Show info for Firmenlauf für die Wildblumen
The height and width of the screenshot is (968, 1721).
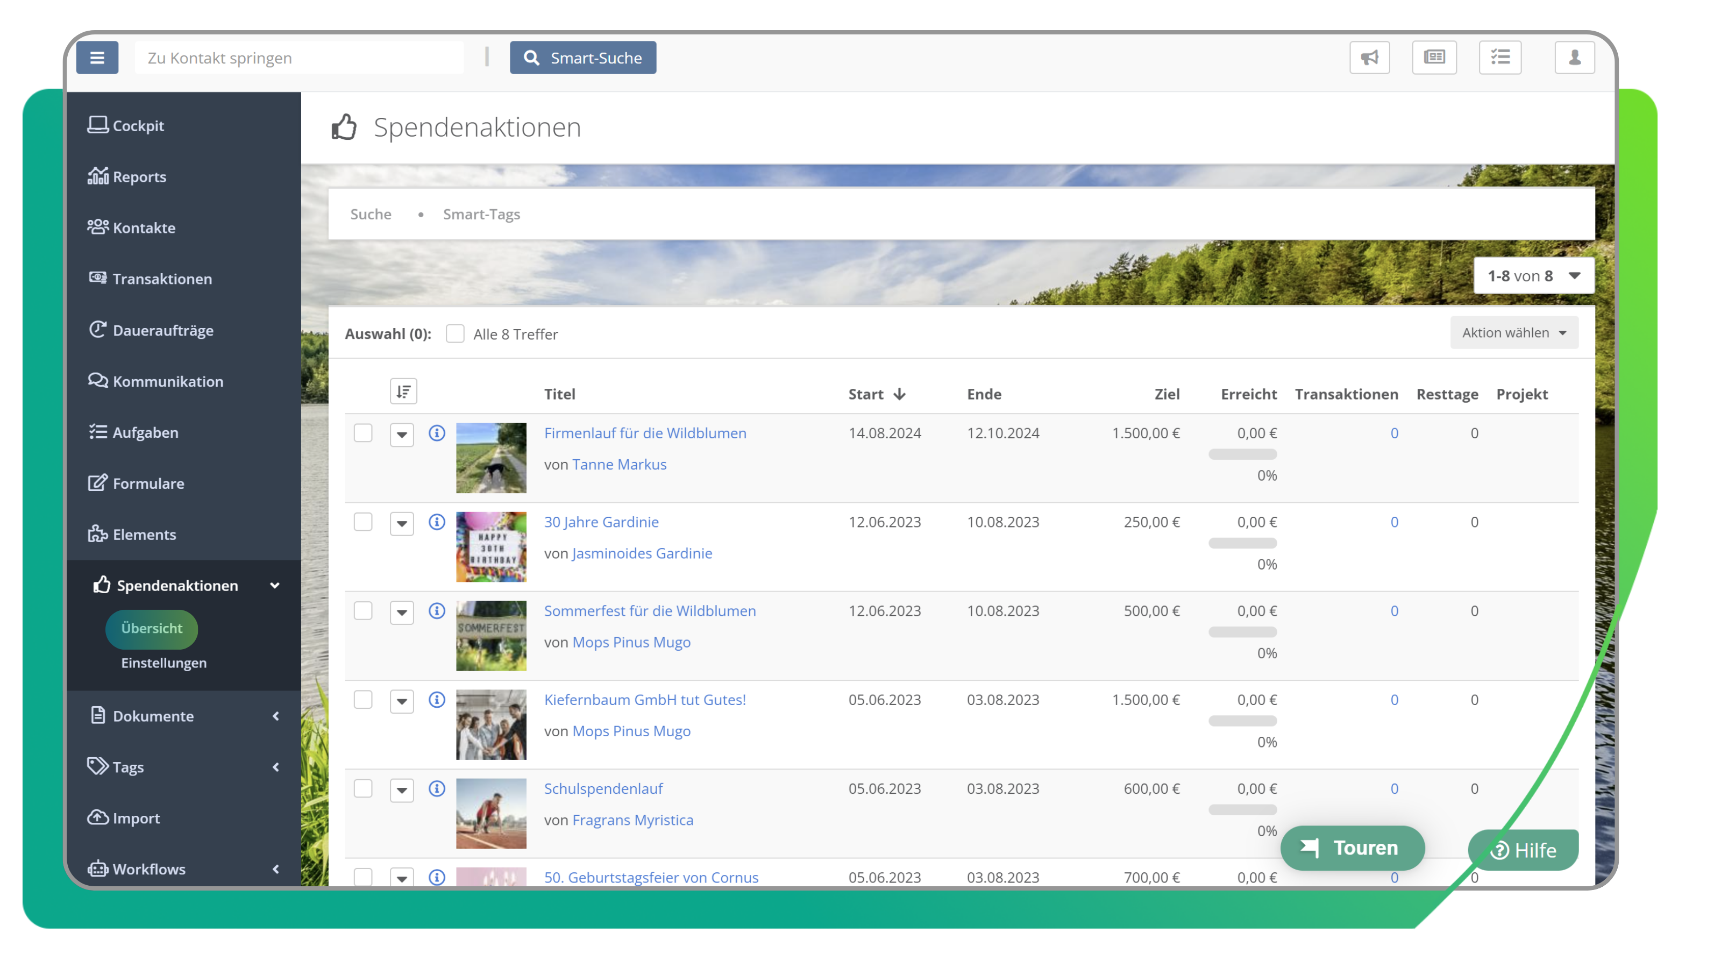pos(437,433)
